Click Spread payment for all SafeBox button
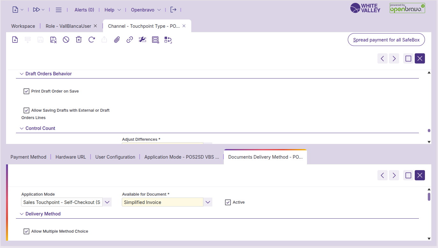Viewport: 438px width, 248px height. pyautogui.click(x=386, y=40)
